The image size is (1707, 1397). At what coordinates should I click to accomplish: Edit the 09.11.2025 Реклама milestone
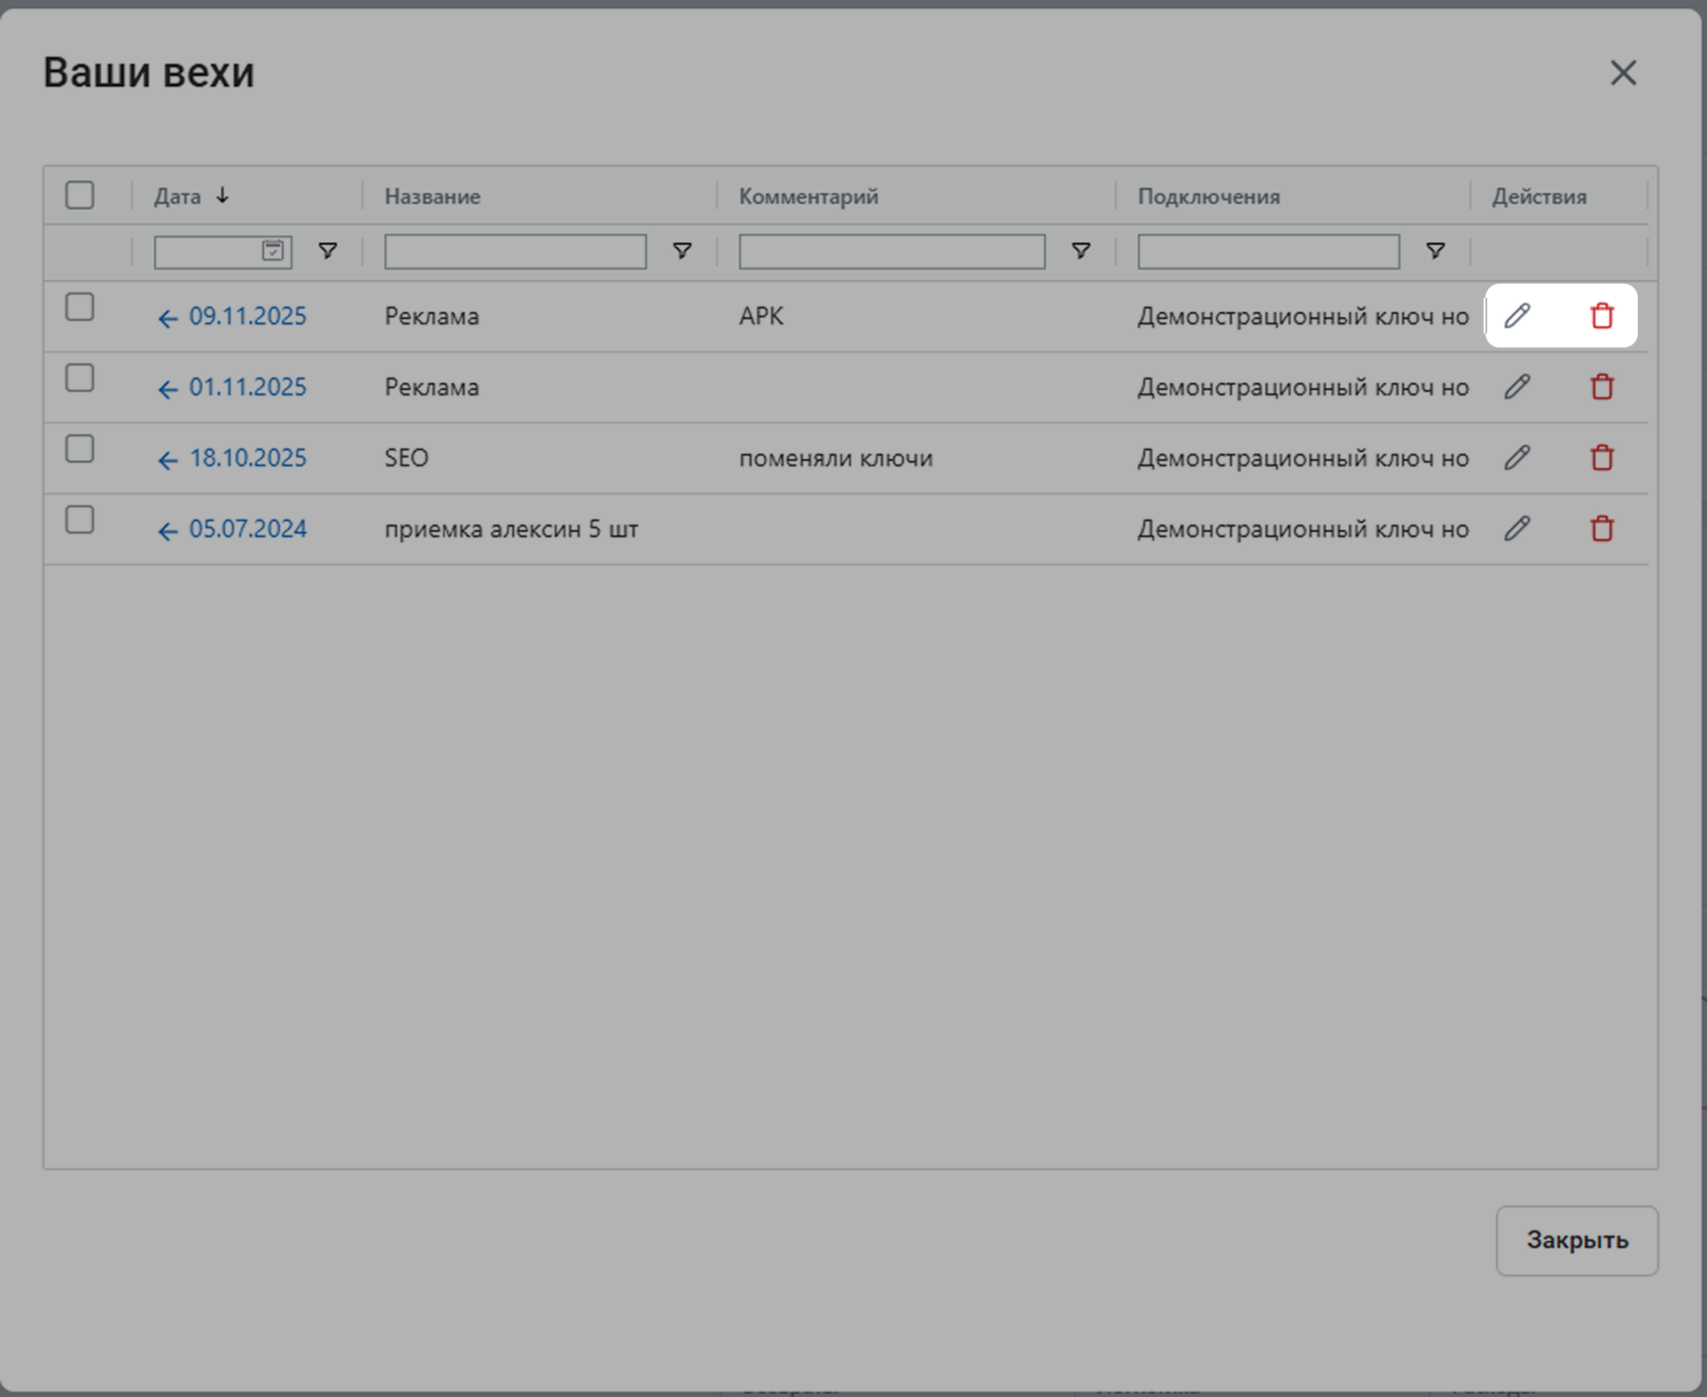coord(1516,316)
